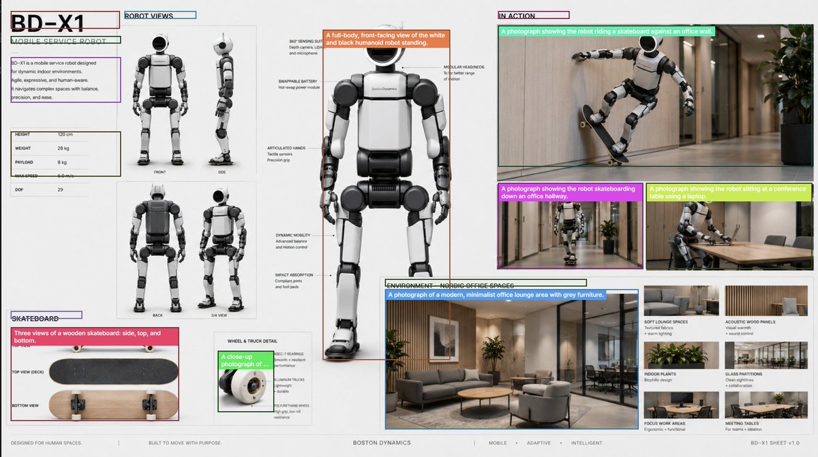Screen dimensions: 818x457
Task: Click the skateboard top view deck image
Action: (x=113, y=371)
